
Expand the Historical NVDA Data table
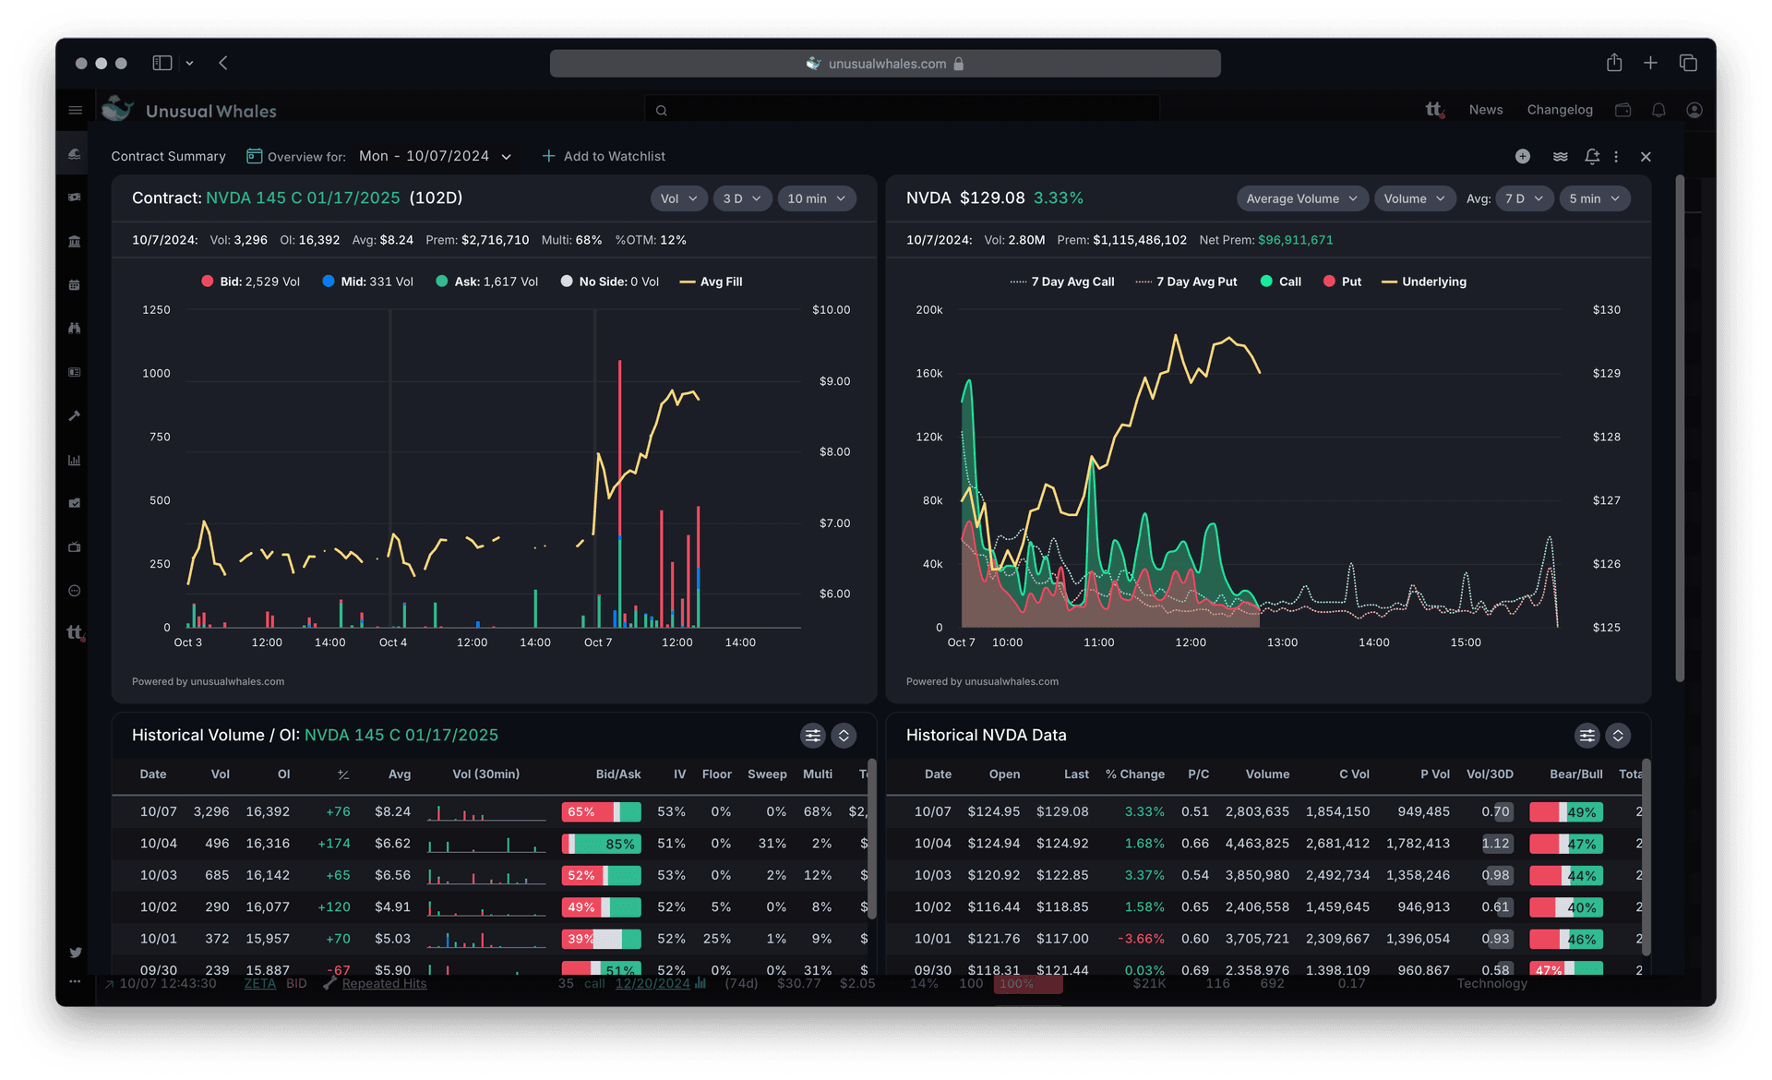click(1617, 736)
